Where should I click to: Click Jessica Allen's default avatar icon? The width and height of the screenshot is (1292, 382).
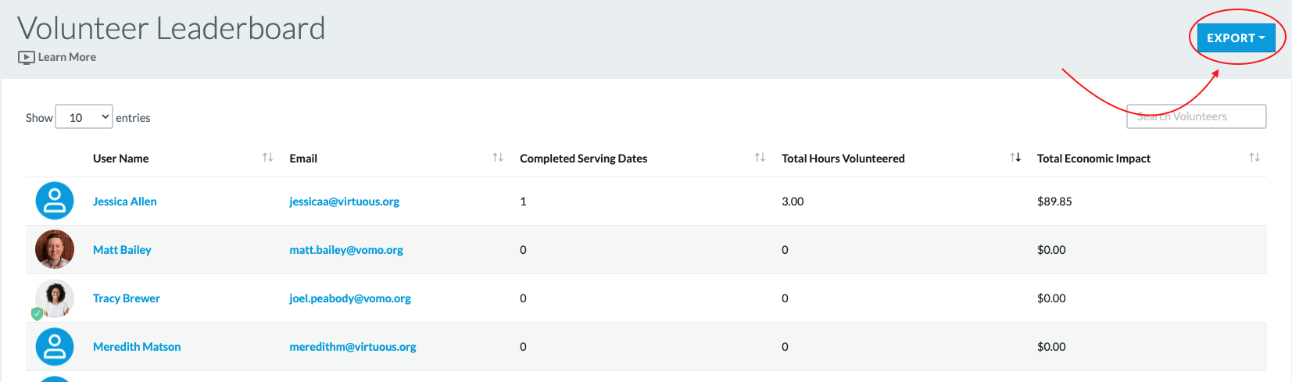click(55, 201)
